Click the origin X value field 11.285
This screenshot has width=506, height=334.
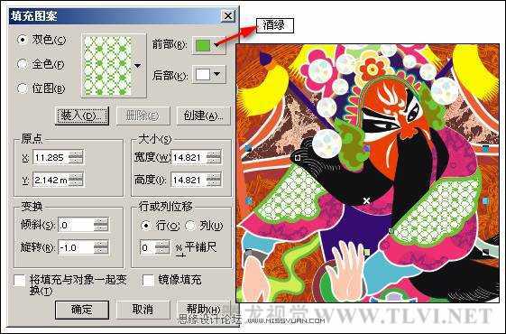tap(51, 158)
